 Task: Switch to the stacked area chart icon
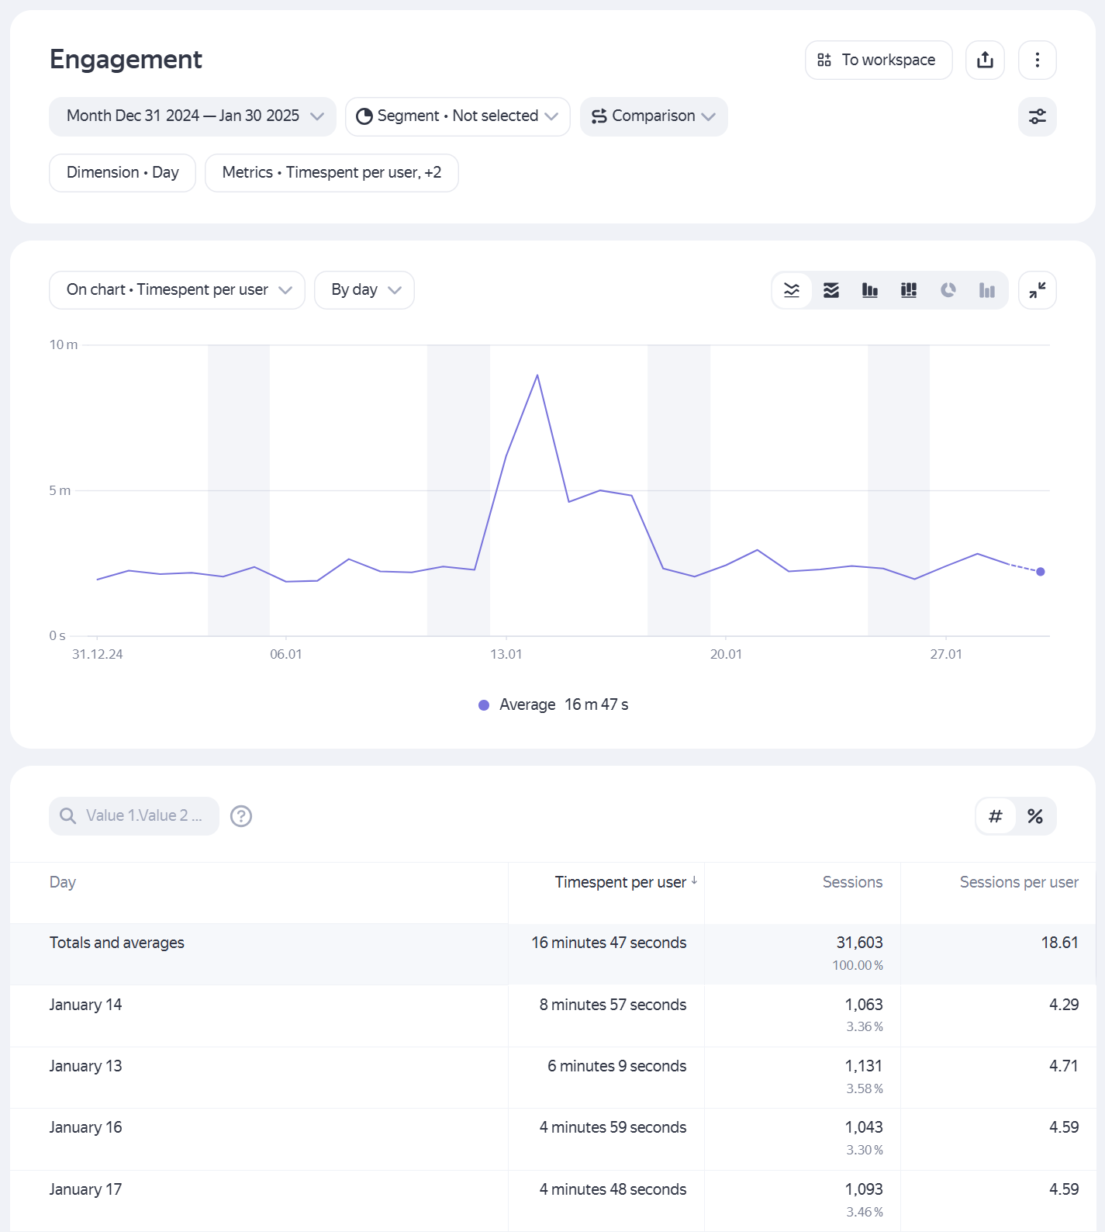(831, 290)
